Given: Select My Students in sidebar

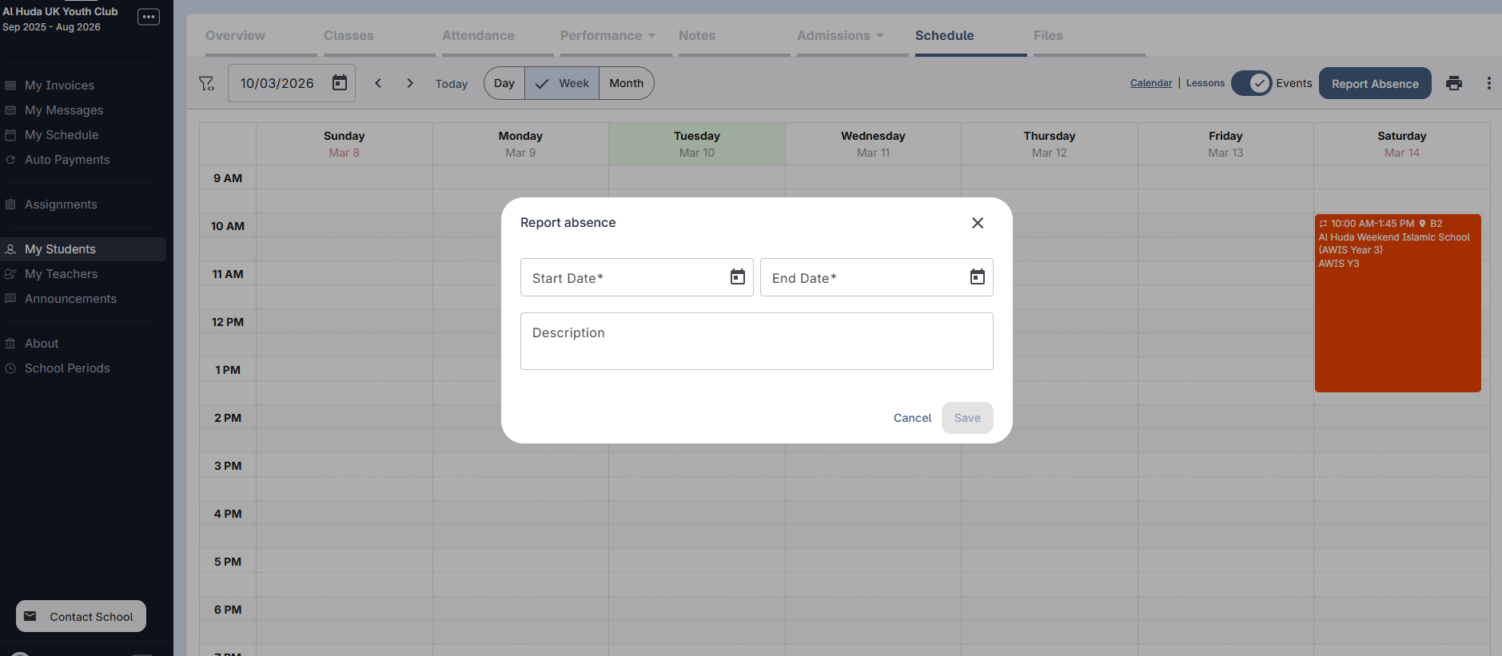Looking at the screenshot, I should click(x=83, y=249).
